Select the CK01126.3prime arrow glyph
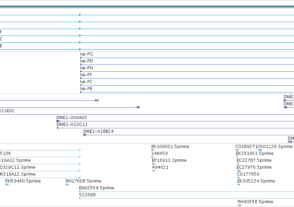This screenshot has height=207, width=294. coord(260,150)
